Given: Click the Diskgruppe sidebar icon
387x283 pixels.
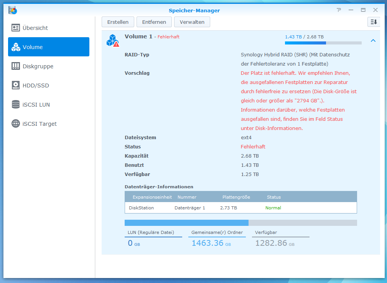Looking at the screenshot, I should tap(16, 66).
